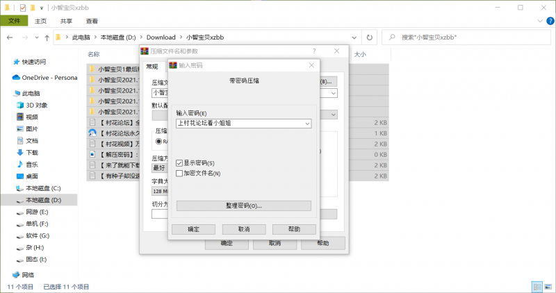Click the refresh icon beside address bar
The height and width of the screenshot is (293, 556).
click(369, 37)
